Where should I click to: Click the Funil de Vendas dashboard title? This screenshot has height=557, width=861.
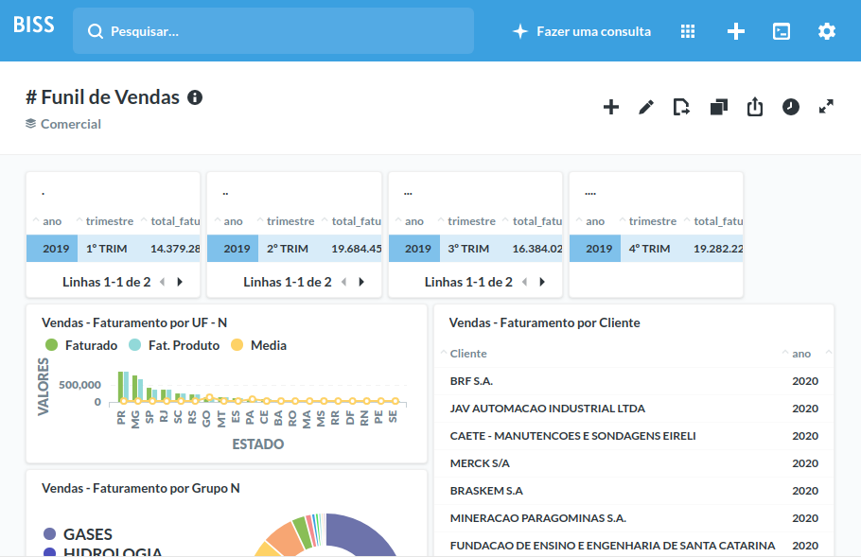[103, 97]
